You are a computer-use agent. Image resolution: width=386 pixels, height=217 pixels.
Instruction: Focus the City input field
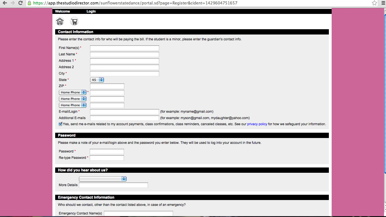(125, 73)
